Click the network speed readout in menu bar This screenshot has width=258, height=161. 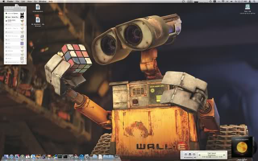click(190, 1)
